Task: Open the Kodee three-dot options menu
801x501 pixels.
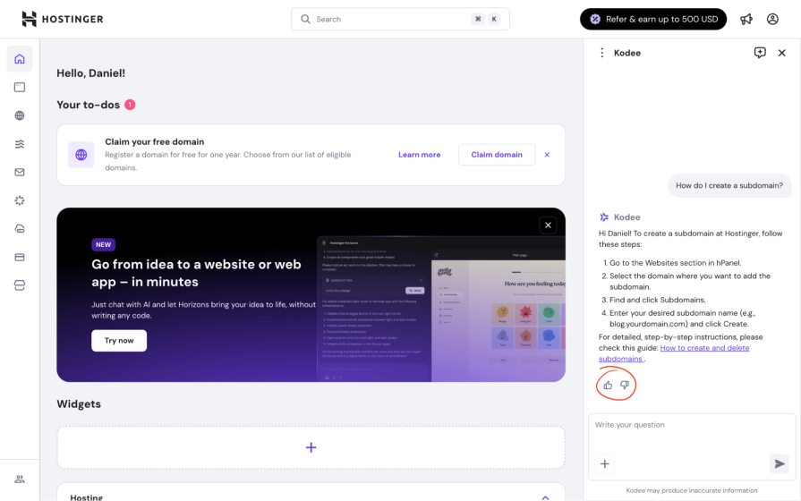Action: coord(601,53)
